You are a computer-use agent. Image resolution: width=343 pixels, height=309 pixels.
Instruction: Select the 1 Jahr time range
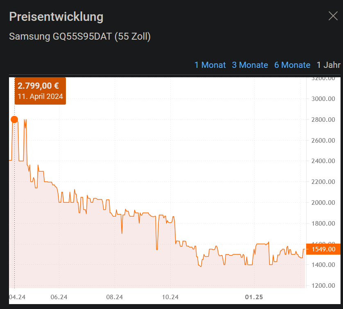[x=328, y=65]
